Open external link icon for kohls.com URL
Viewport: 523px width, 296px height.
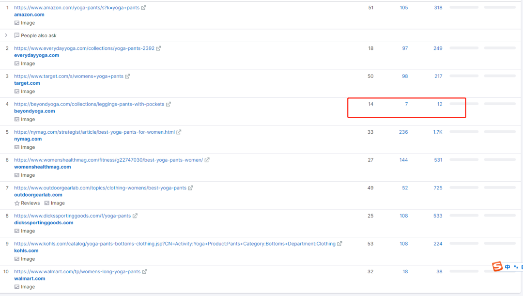(340, 244)
